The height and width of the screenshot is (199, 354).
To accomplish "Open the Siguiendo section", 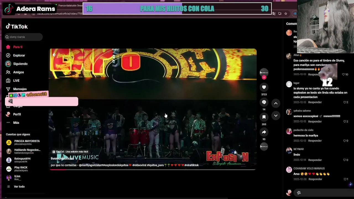I will [20, 64].
